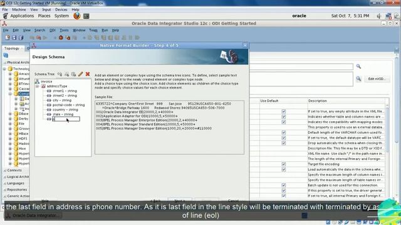The height and width of the screenshot is (225, 401).
Task: Click inside the Sample File text area
Action: [169, 127]
